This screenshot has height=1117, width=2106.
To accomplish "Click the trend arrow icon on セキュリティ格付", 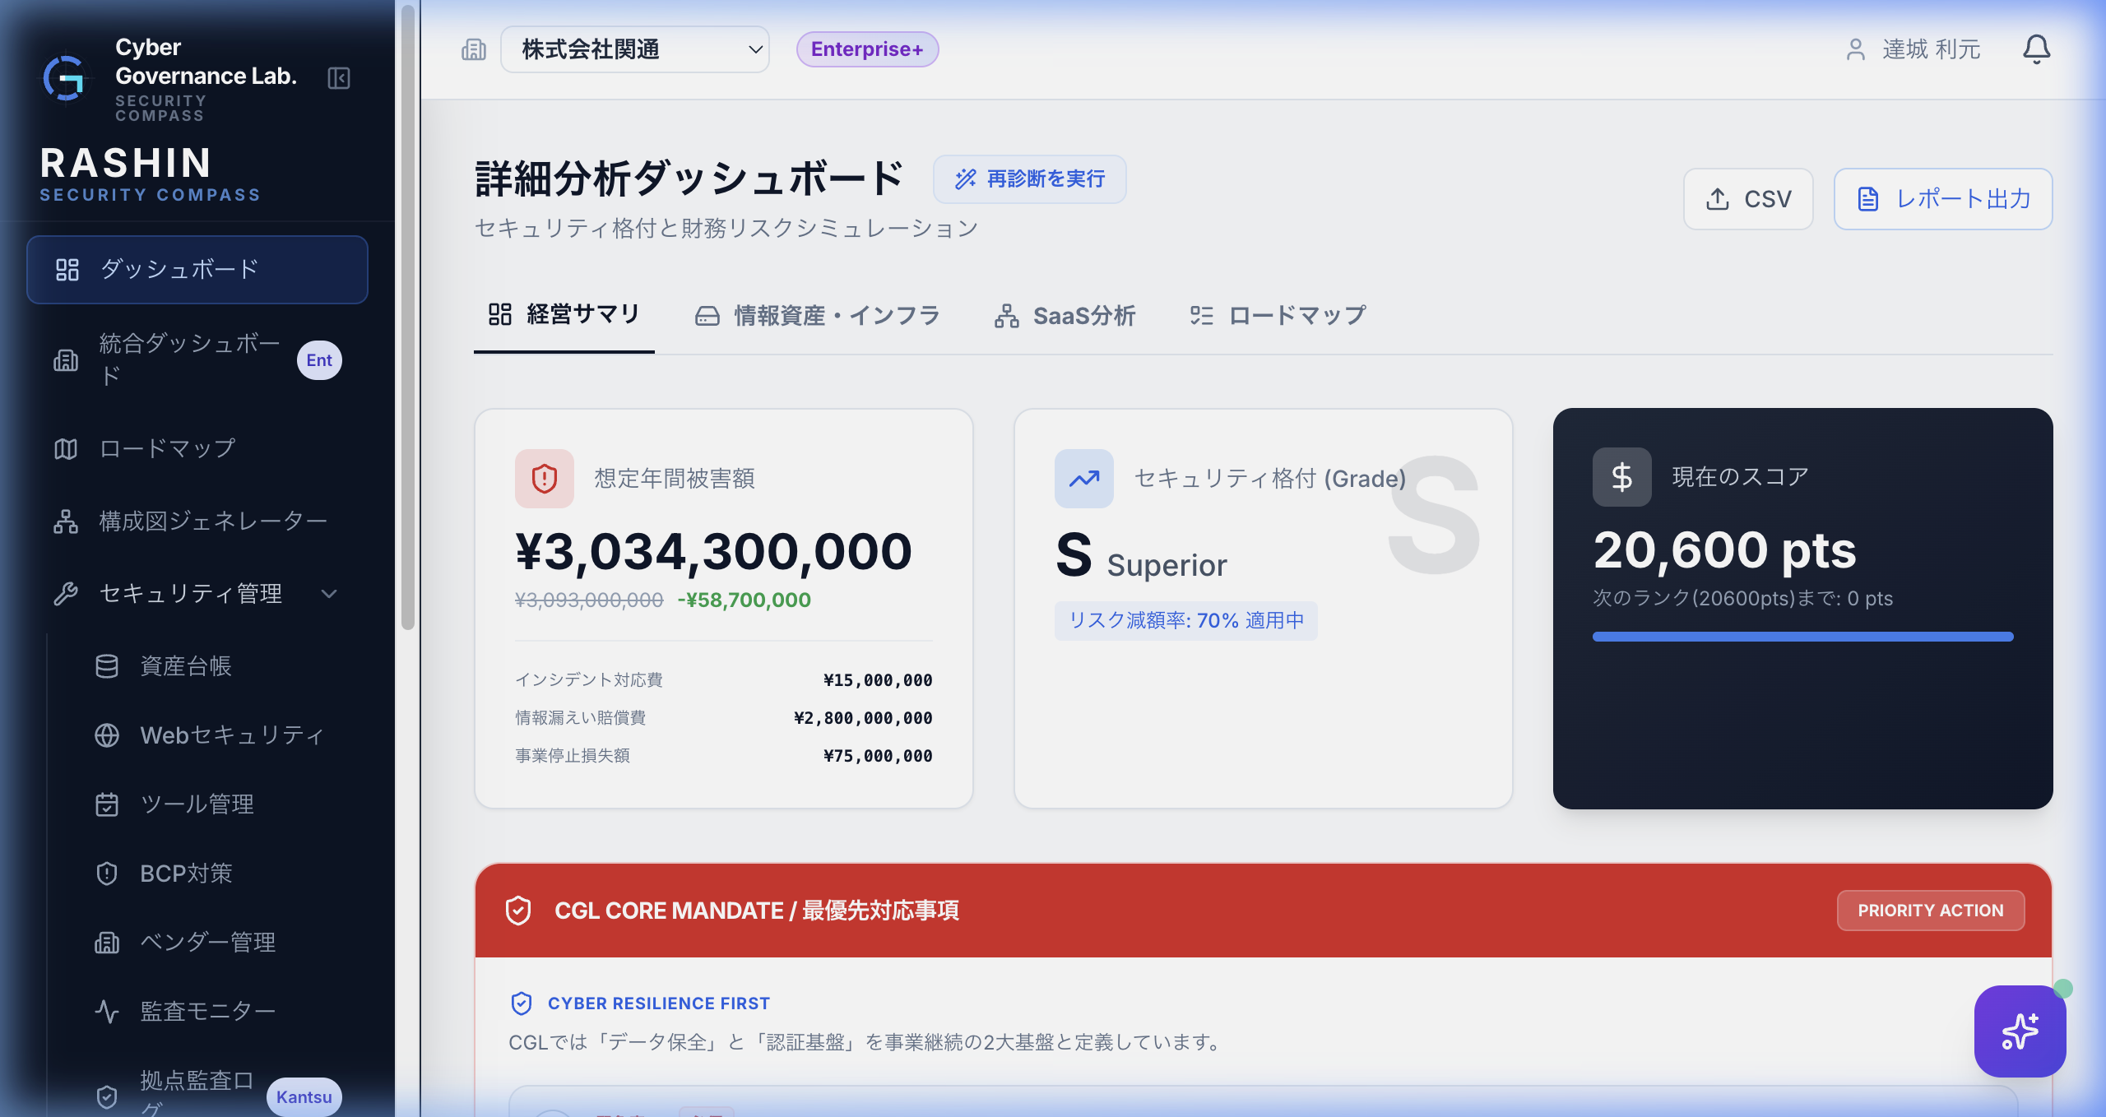I will click(1084, 478).
